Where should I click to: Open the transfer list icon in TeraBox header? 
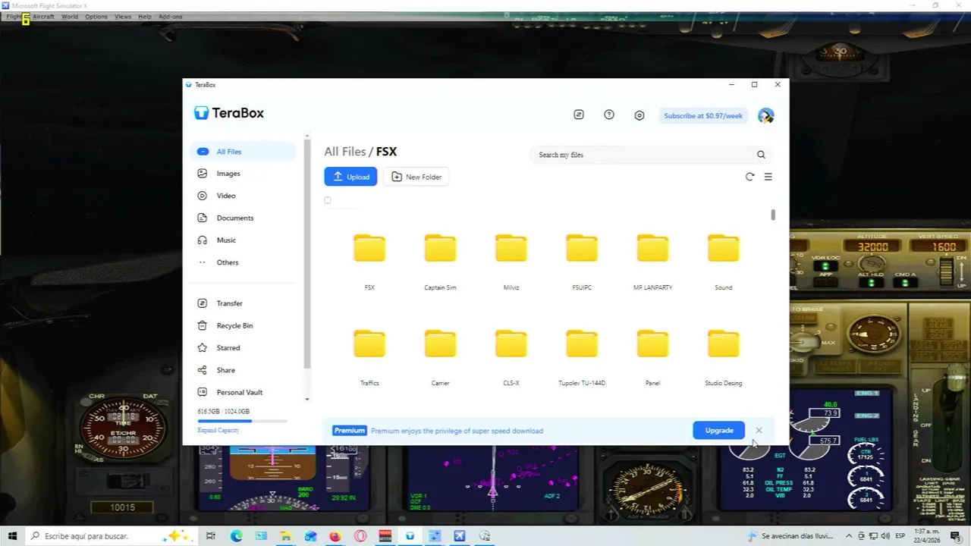click(579, 115)
